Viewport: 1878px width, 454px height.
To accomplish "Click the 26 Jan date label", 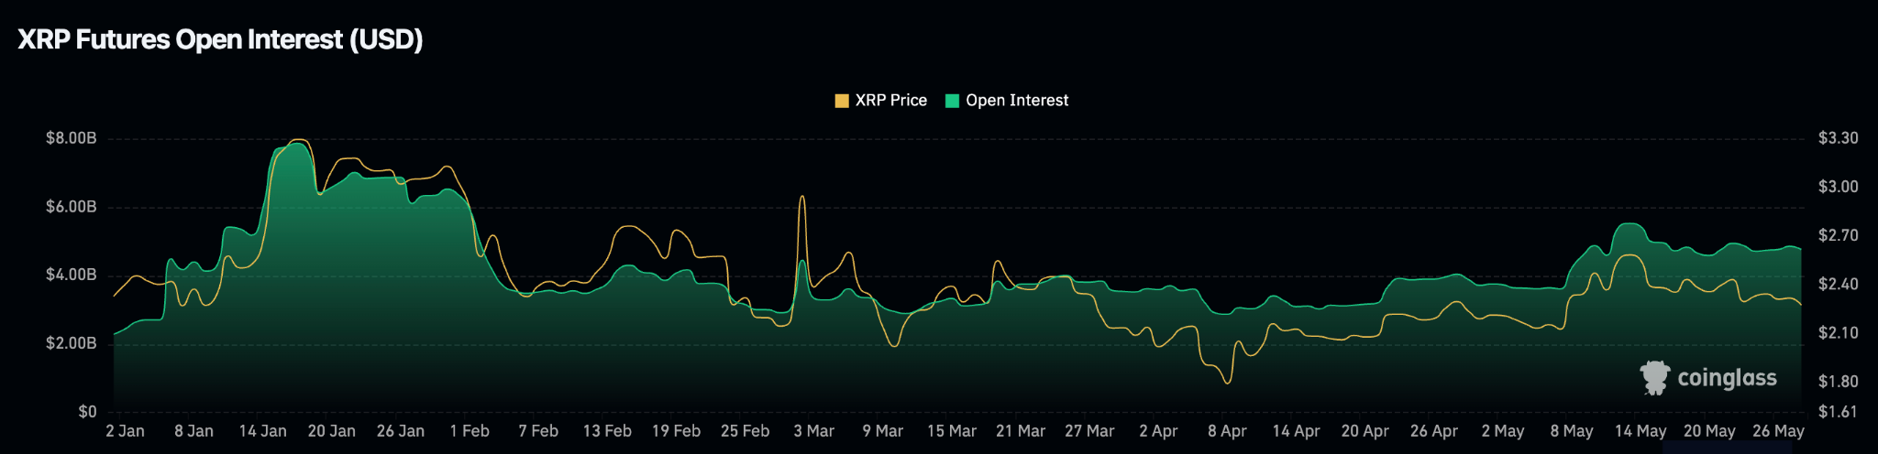I will (401, 431).
